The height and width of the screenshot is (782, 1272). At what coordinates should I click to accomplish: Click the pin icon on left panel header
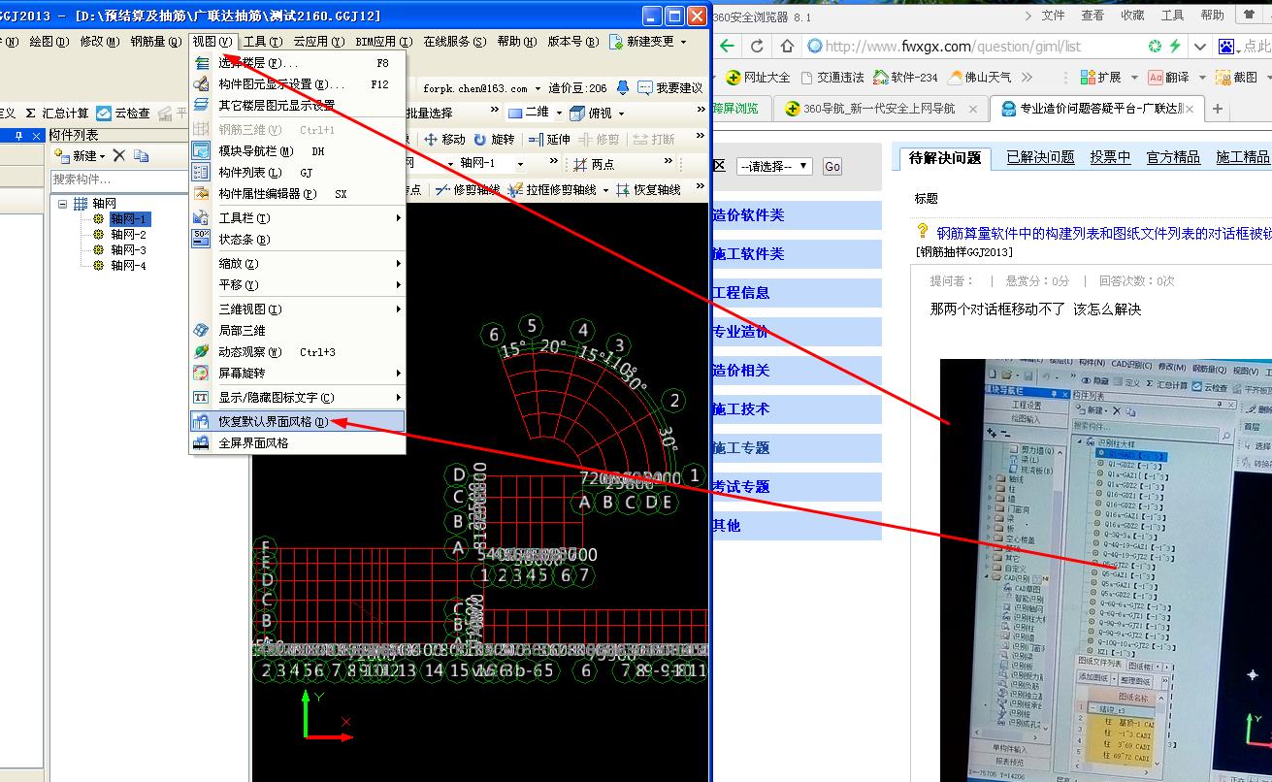[18, 136]
